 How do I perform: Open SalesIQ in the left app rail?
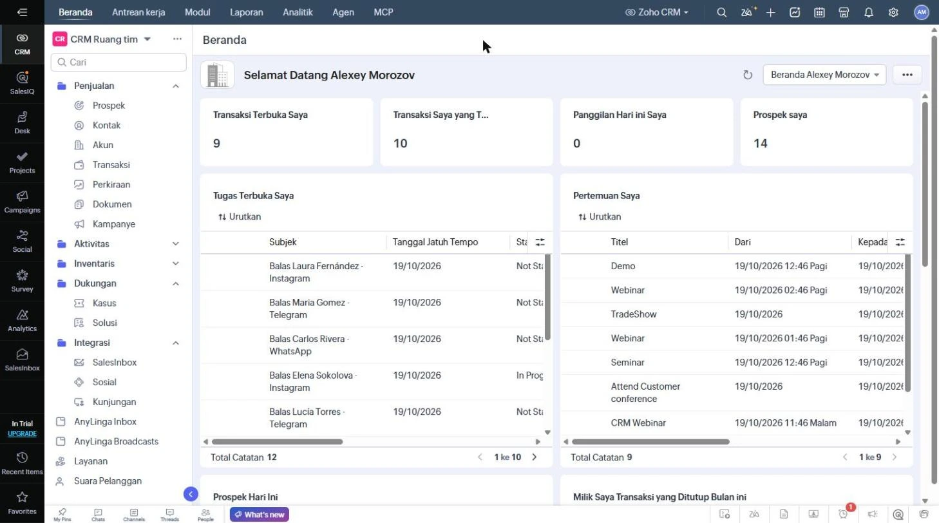[x=22, y=82]
